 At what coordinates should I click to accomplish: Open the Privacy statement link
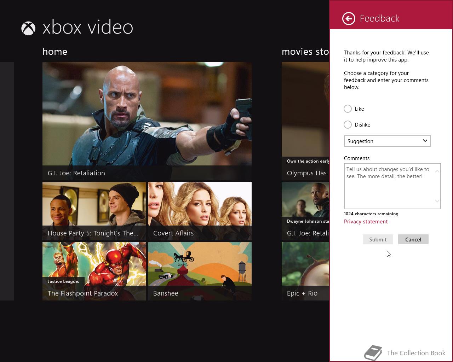point(366,222)
